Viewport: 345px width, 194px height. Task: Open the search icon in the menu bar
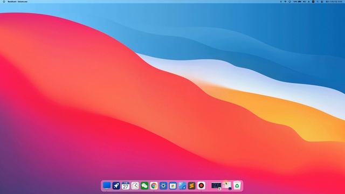click(x=318, y=2)
